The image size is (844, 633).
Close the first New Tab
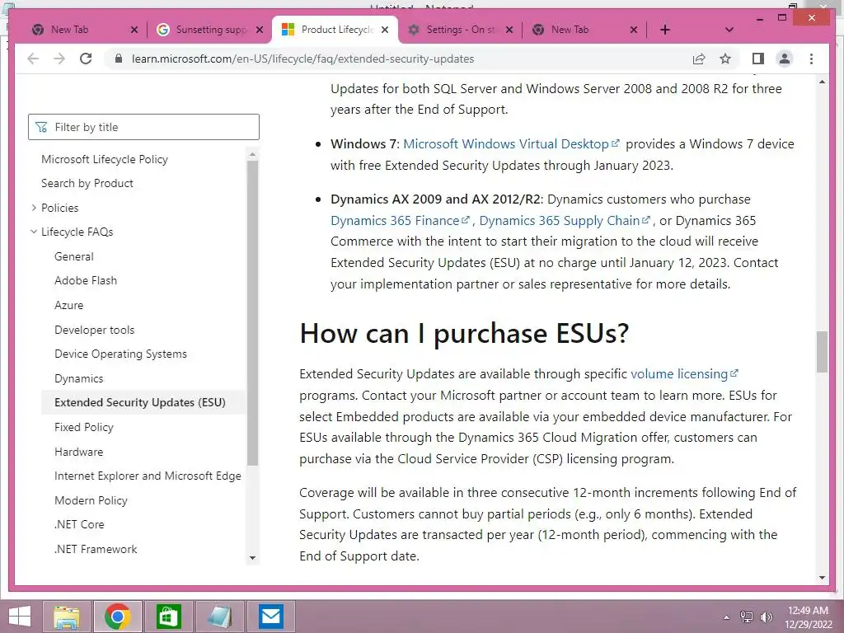pyautogui.click(x=134, y=30)
